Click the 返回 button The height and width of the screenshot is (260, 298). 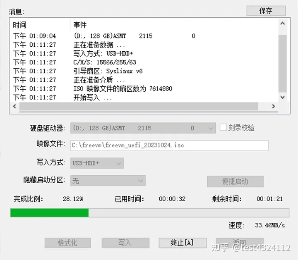click(240, 243)
